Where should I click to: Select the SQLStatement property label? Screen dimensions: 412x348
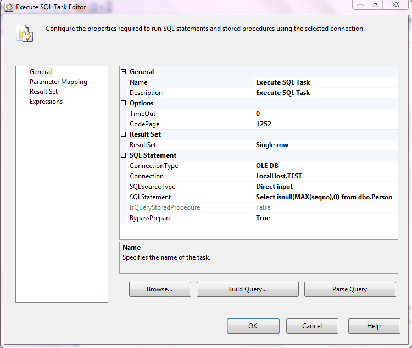[151, 197]
